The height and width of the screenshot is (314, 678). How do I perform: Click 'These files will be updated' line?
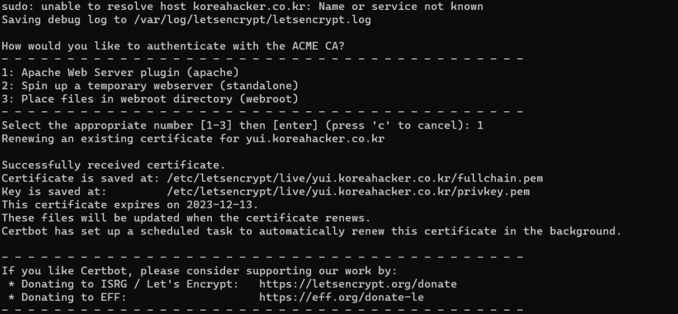point(186,218)
